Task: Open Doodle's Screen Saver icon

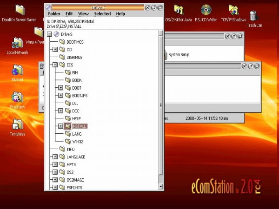Action: [x=20, y=10]
